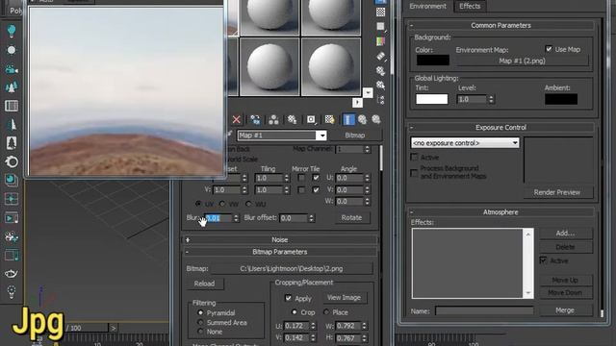This screenshot has width=616, height=346.
Task: Open the exposure control dropdown
Action: [465, 143]
